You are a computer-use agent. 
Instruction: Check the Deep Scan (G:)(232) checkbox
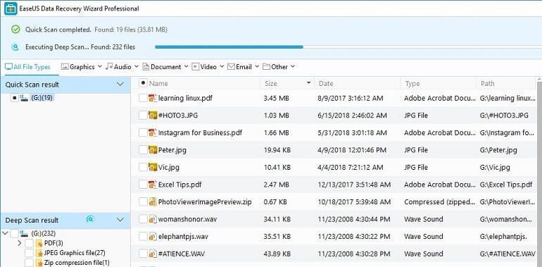click(14, 233)
